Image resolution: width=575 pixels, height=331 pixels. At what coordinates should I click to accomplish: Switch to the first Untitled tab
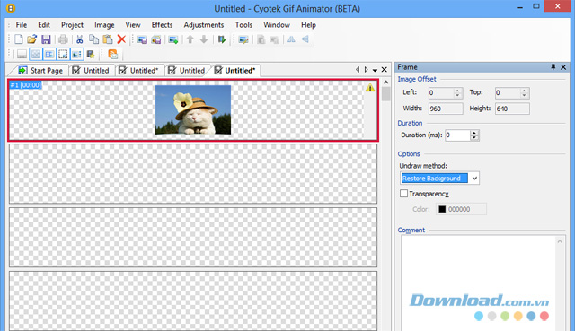point(91,70)
